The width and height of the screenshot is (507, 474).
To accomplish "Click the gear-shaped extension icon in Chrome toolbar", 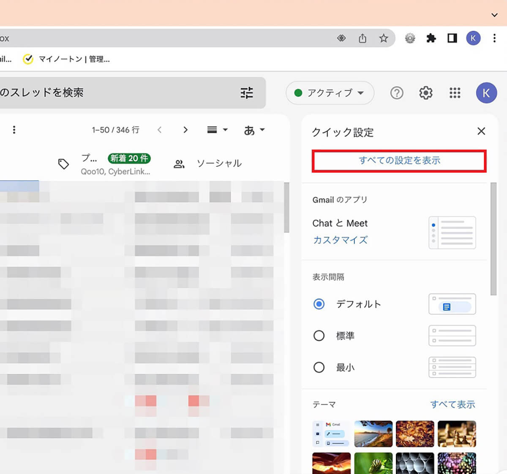I will tap(410, 38).
